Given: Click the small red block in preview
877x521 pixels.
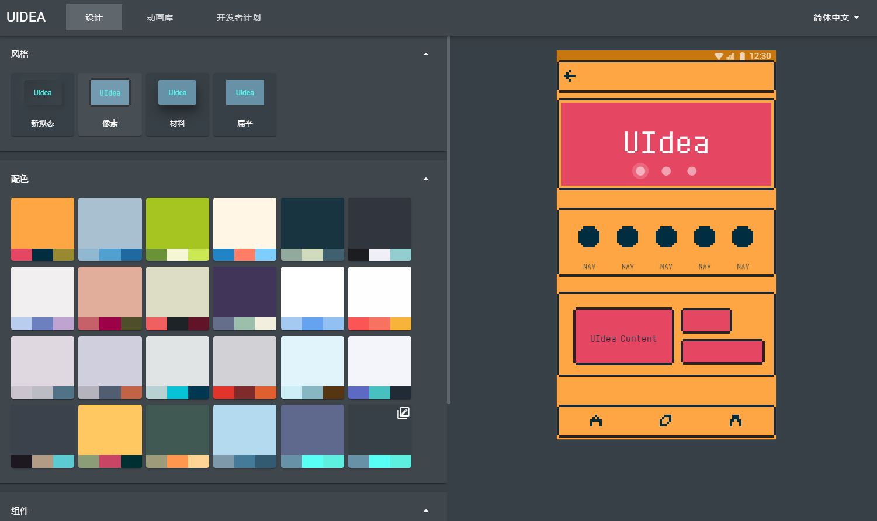Looking at the screenshot, I should pyautogui.click(x=706, y=321).
